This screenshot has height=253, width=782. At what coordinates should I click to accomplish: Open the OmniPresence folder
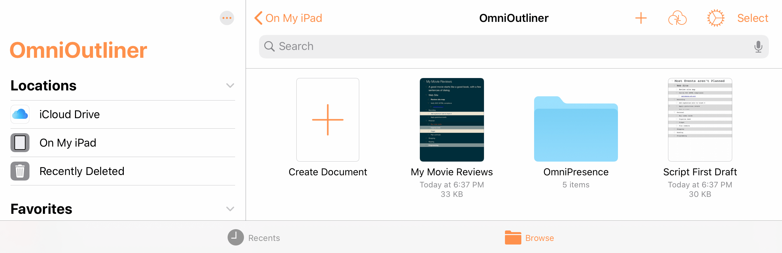576,129
